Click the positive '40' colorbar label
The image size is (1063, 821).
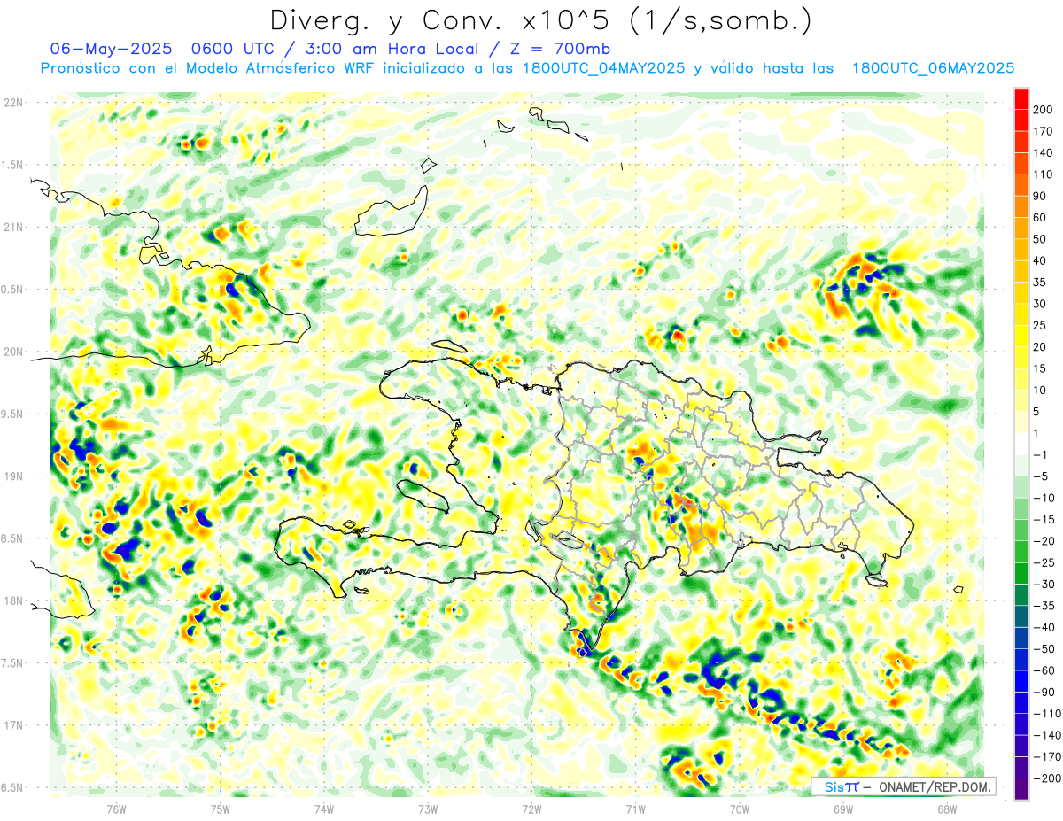1041,261
